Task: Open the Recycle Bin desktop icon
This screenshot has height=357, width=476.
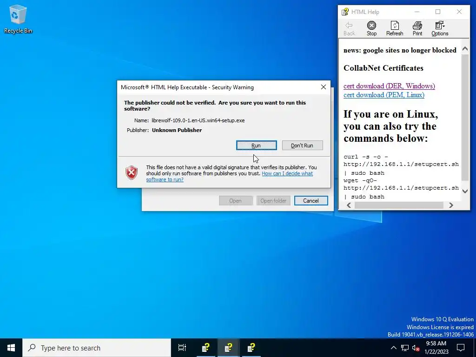Action: coord(18,19)
